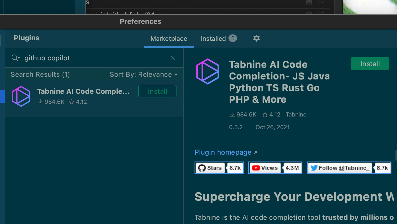This screenshot has height=224, width=397.
Task: Click the Supercharge Your Development heading
Action: [x=294, y=197]
